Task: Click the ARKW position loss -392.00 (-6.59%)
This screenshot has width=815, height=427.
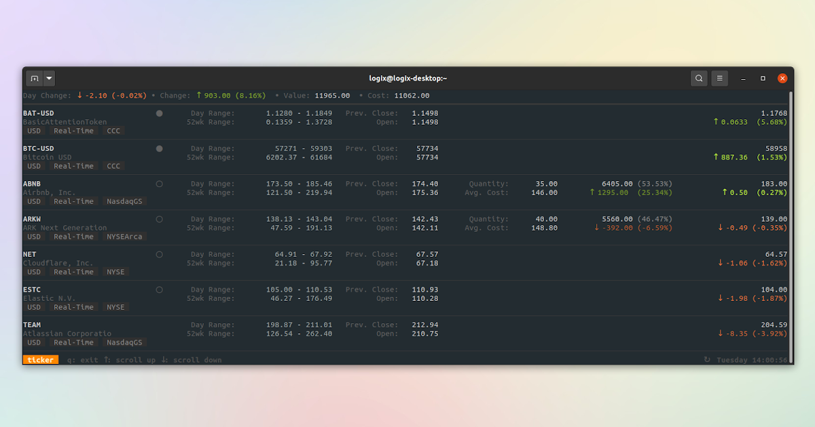Action: [x=633, y=228]
